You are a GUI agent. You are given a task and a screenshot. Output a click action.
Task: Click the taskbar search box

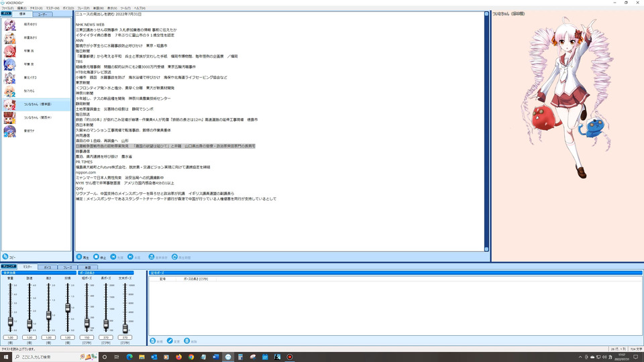click(x=56, y=357)
